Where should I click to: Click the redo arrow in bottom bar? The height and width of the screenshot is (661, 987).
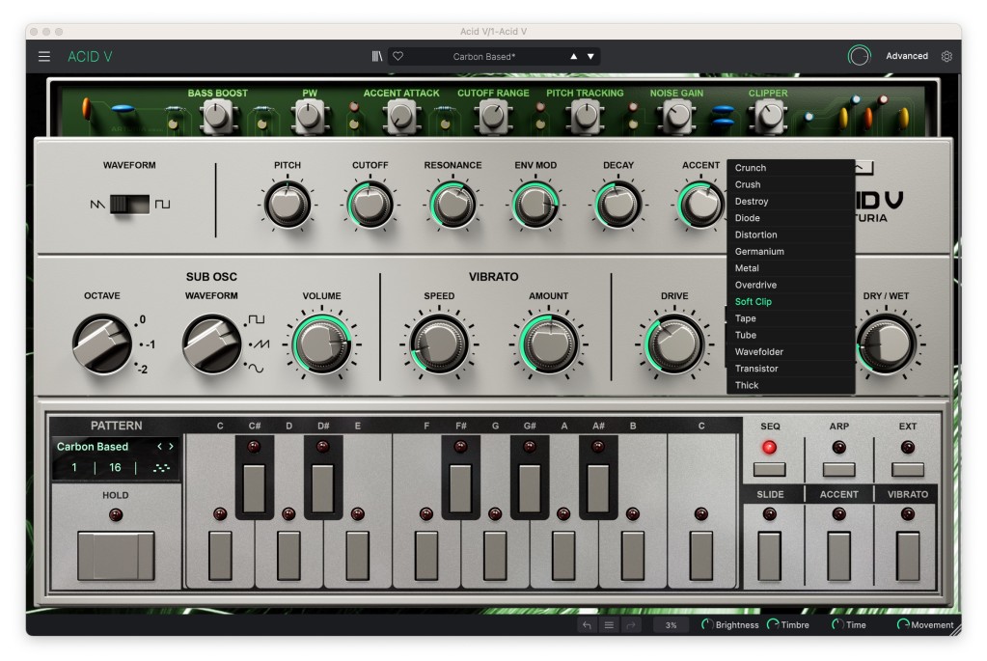631,625
